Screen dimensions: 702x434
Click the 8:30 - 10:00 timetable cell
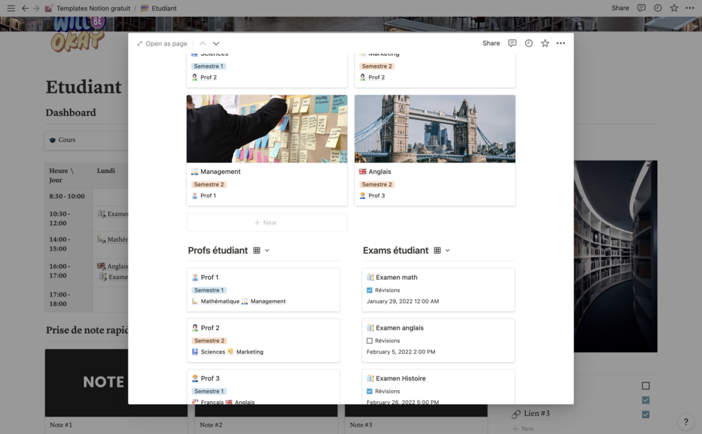67,197
